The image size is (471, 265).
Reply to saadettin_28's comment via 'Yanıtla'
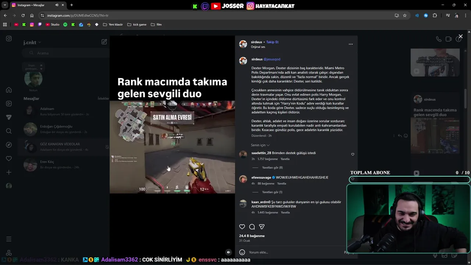click(x=285, y=159)
